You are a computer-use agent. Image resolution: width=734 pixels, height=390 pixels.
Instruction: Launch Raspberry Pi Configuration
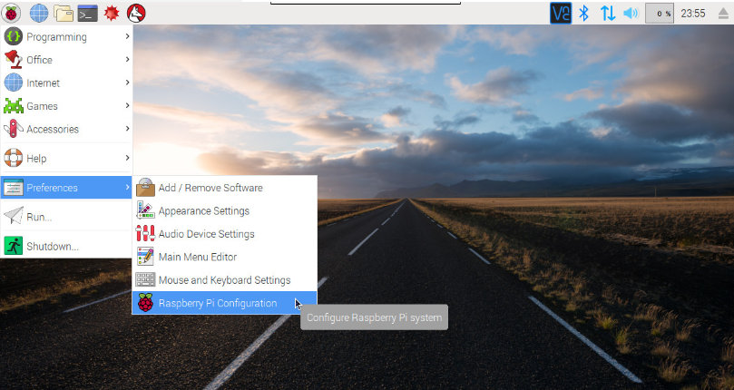click(225, 303)
